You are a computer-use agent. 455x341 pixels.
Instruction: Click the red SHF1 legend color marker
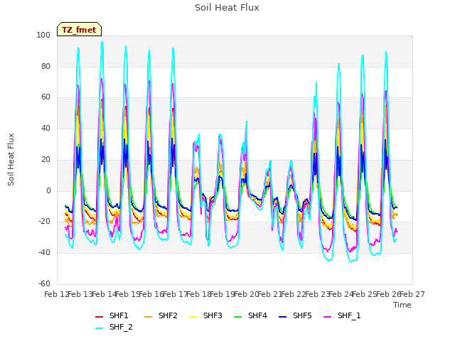point(100,316)
